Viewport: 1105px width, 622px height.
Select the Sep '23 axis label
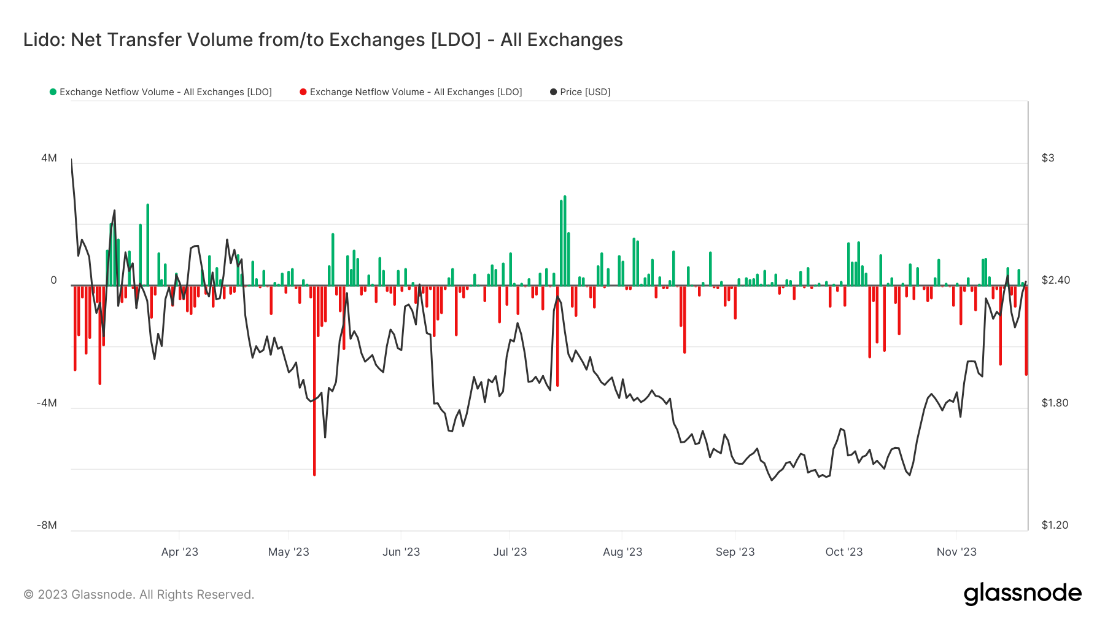pos(735,551)
